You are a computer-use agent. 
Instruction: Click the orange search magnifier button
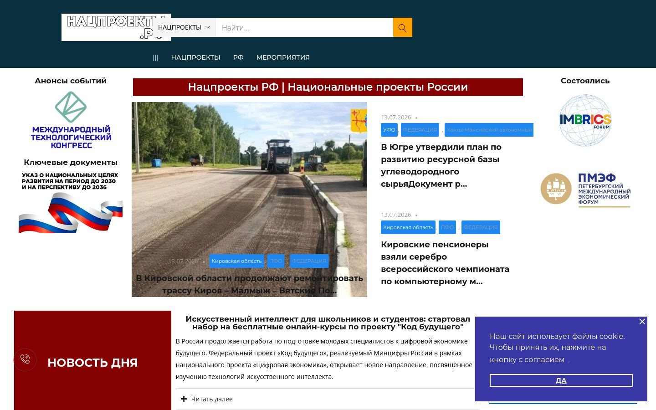[402, 27]
